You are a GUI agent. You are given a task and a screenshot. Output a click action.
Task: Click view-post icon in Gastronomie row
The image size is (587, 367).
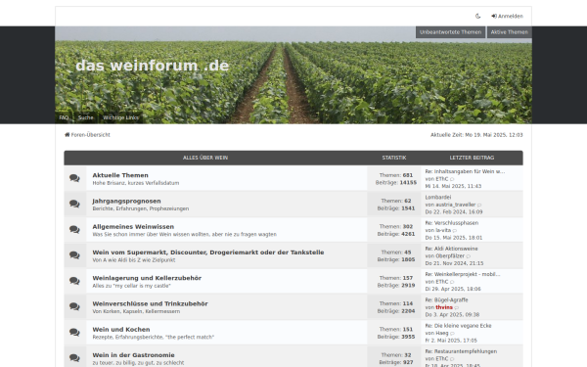(452, 359)
